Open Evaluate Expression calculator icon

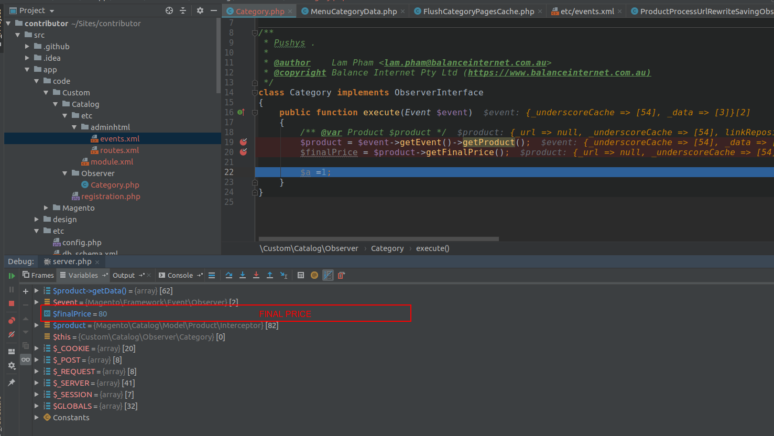[x=300, y=275]
